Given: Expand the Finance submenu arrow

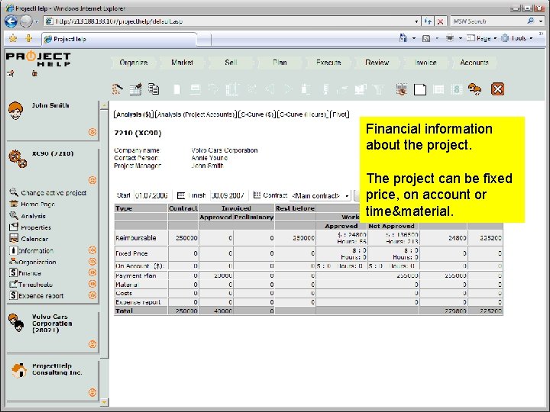Looking at the screenshot, I should coord(92,272).
